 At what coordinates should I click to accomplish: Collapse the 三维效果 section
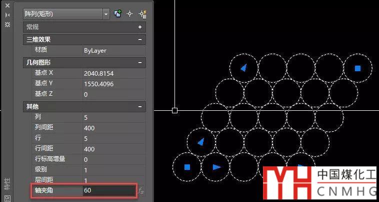140,39
